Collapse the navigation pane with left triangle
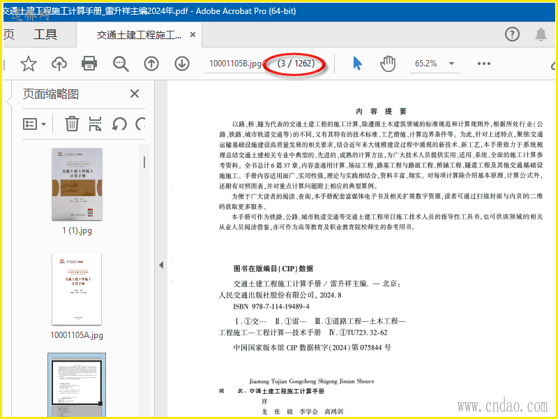 click(x=161, y=265)
